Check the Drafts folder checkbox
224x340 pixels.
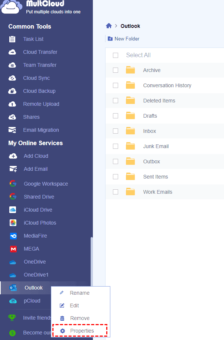(x=116, y=116)
